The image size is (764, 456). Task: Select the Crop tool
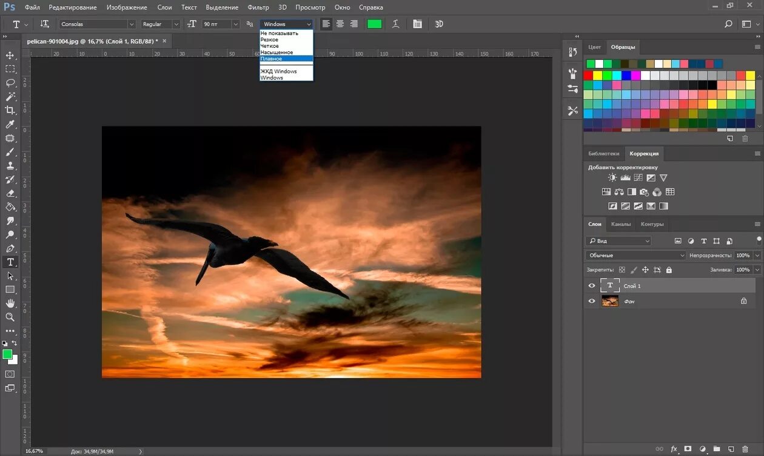click(10, 110)
